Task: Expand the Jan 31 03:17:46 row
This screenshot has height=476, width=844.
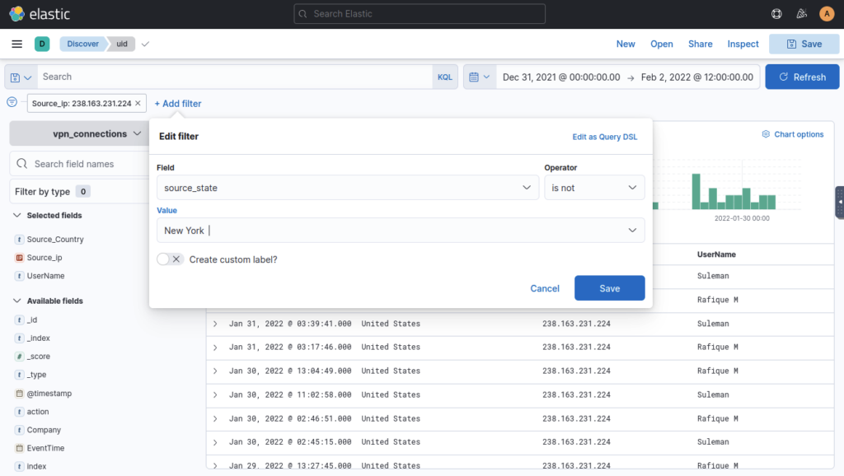Action: pyautogui.click(x=215, y=348)
